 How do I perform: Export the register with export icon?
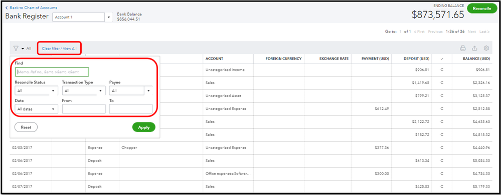474,48
